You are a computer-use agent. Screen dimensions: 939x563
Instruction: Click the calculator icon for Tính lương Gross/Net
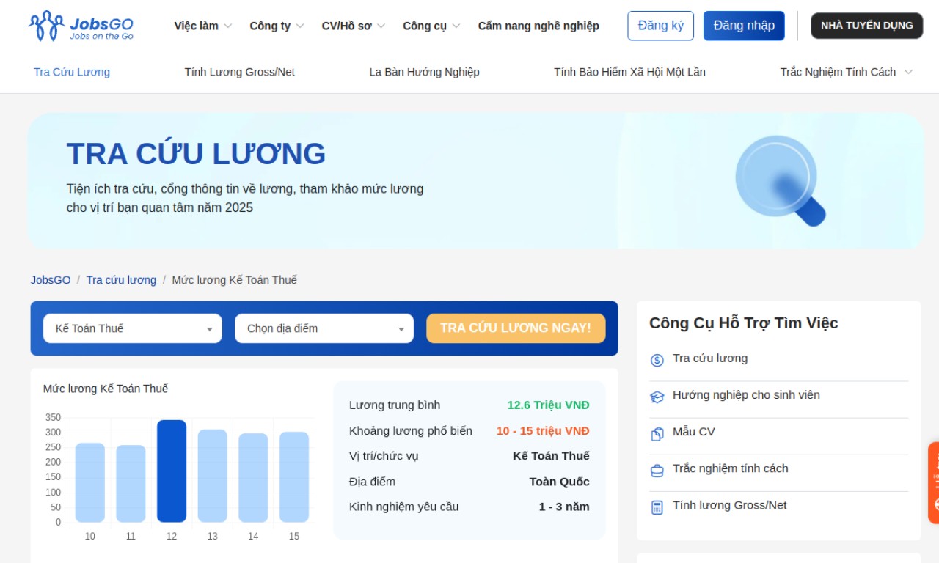click(x=657, y=507)
